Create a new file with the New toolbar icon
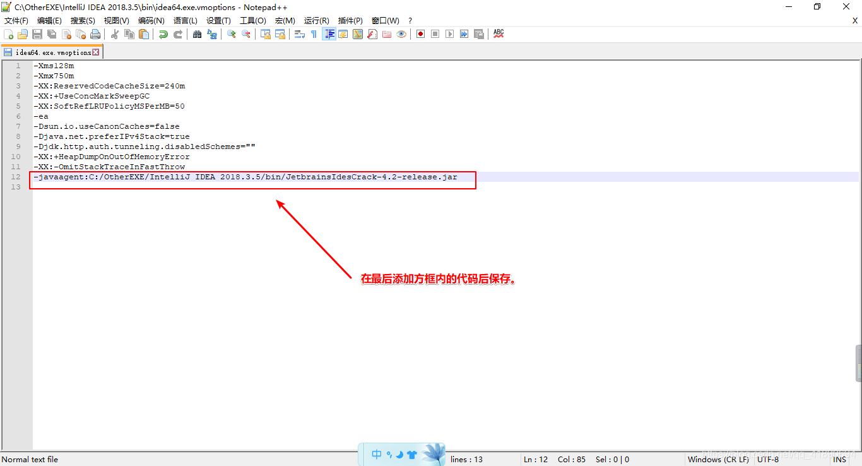The width and height of the screenshot is (862, 466). (8, 34)
